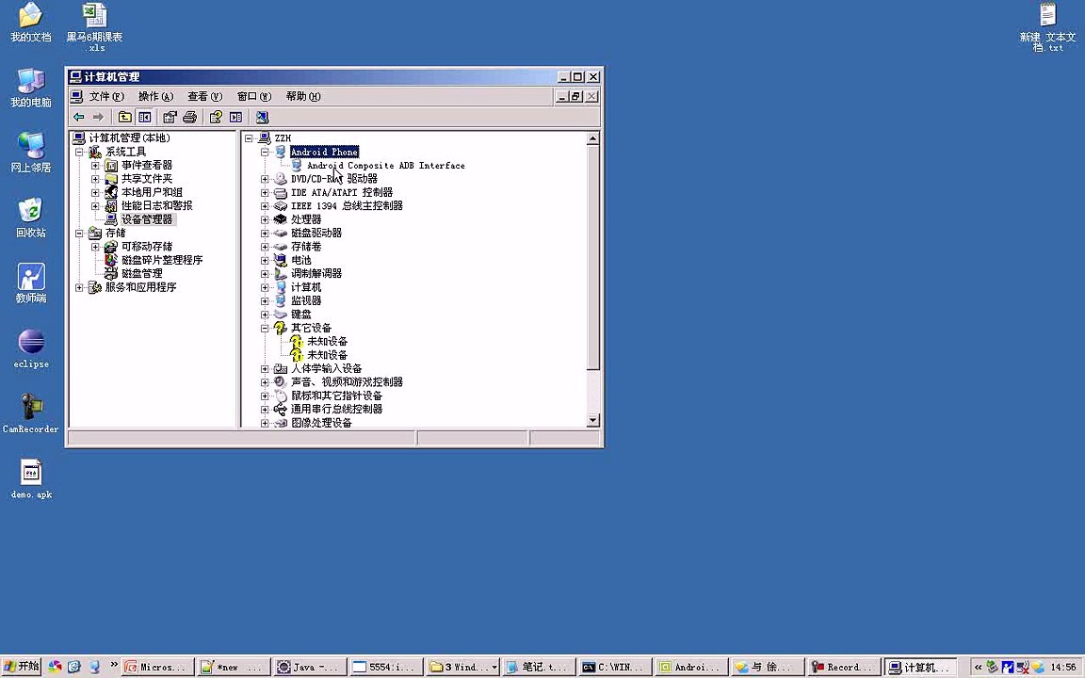The height and width of the screenshot is (678, 1085).
Task: Open 我的电脑 desktop icon
Action: point(30,88)
